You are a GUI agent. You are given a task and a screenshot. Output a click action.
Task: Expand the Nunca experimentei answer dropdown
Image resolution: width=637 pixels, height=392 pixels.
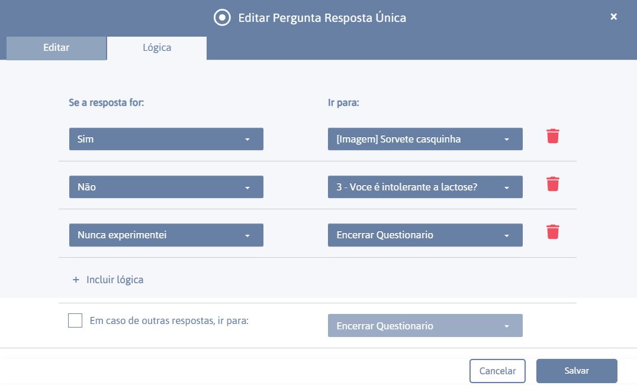tap(166, 235)
